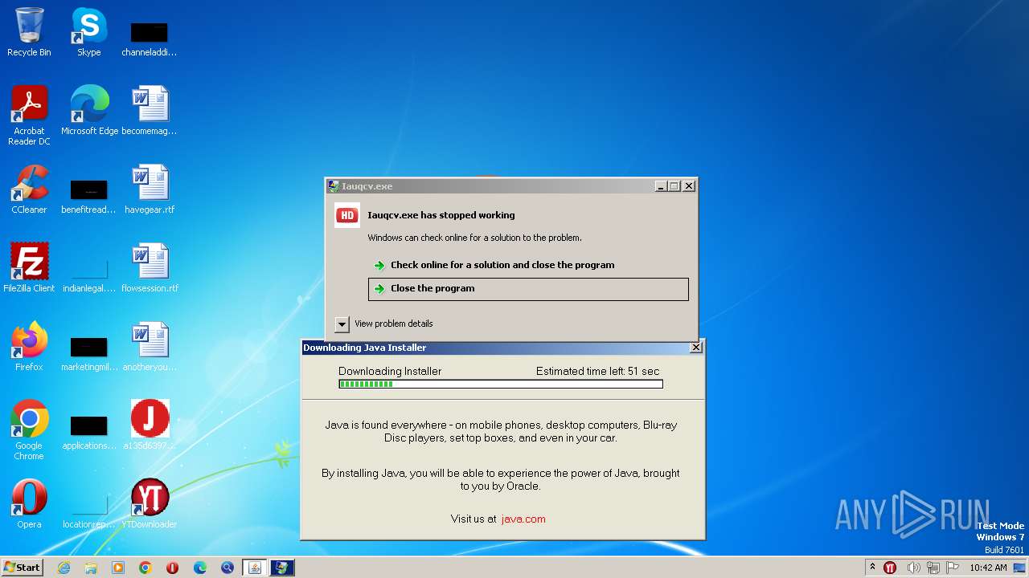Viewport: 1029px width, 578px height.
Task: Open the Recycle Bin desktop icon
Action: point(29,32)
